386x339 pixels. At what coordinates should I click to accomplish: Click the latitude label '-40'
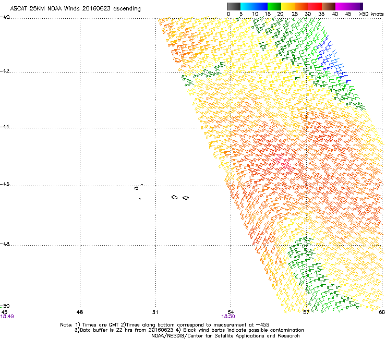5,17
